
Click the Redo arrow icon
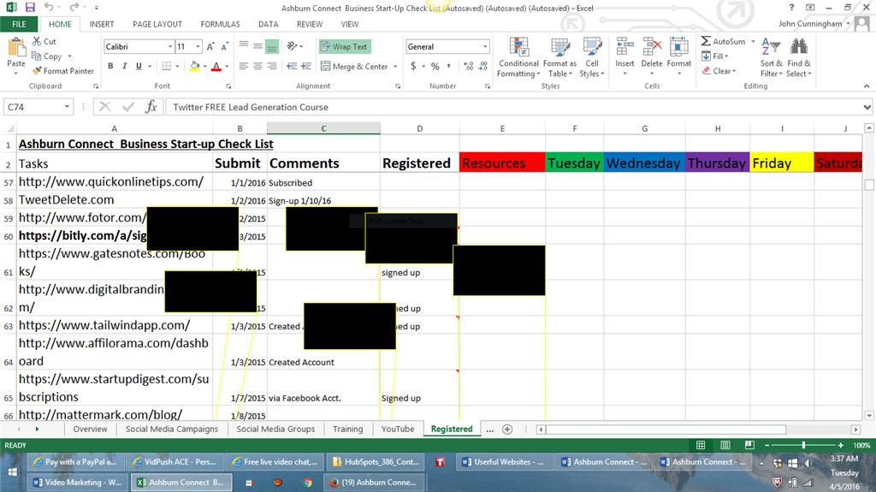[74, 7]
